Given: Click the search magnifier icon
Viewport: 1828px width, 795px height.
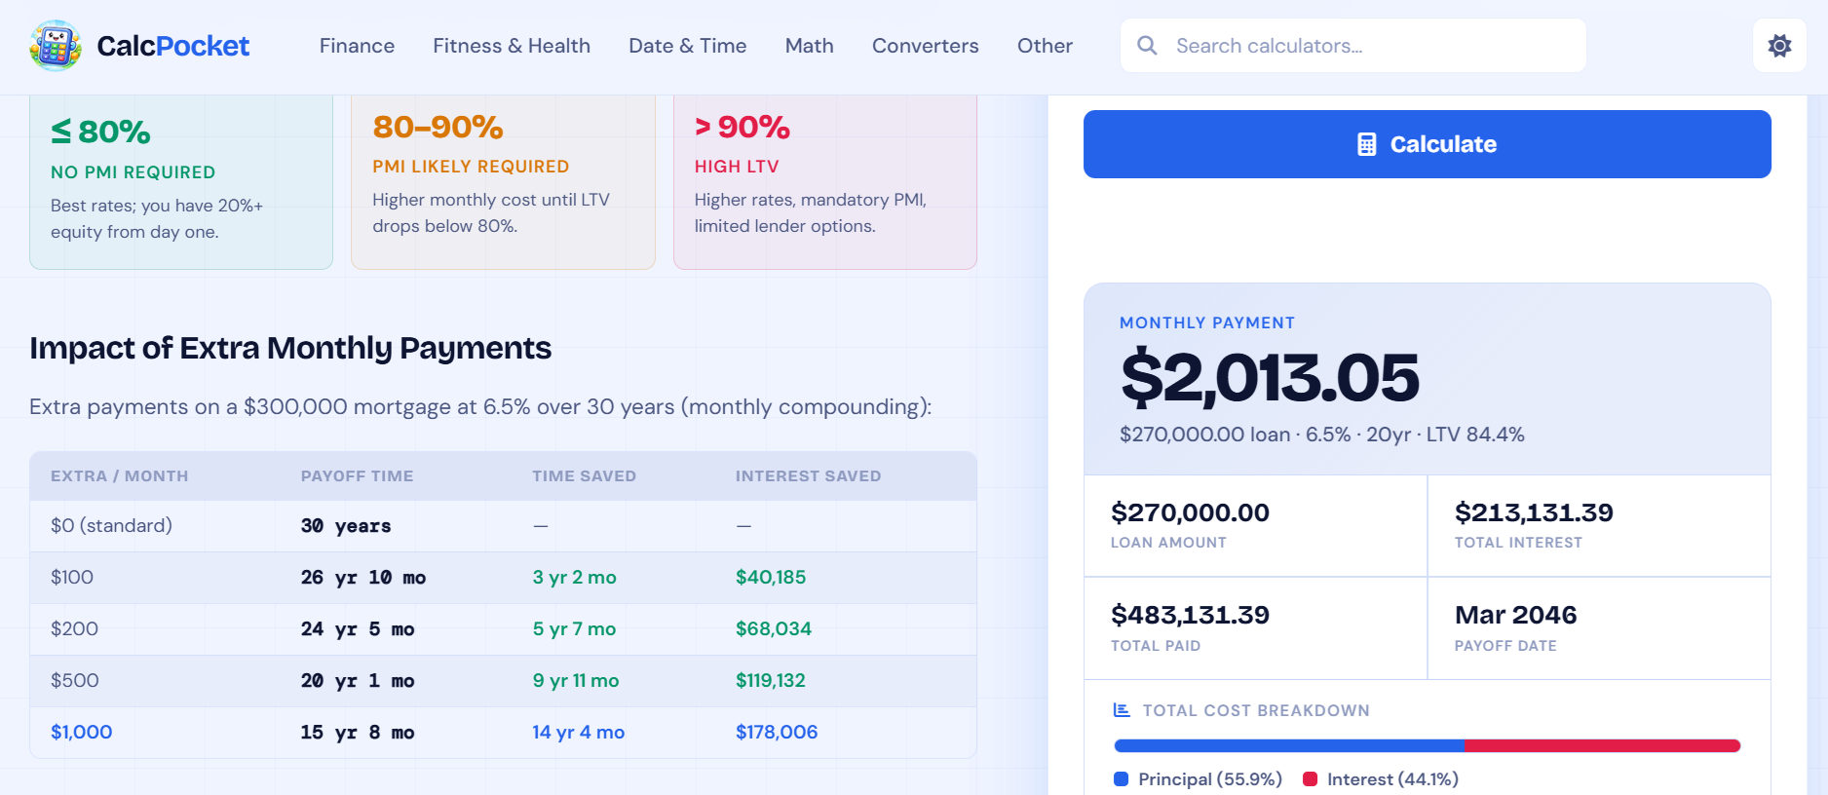Looking at the screenshot, I should point(1148,46).
